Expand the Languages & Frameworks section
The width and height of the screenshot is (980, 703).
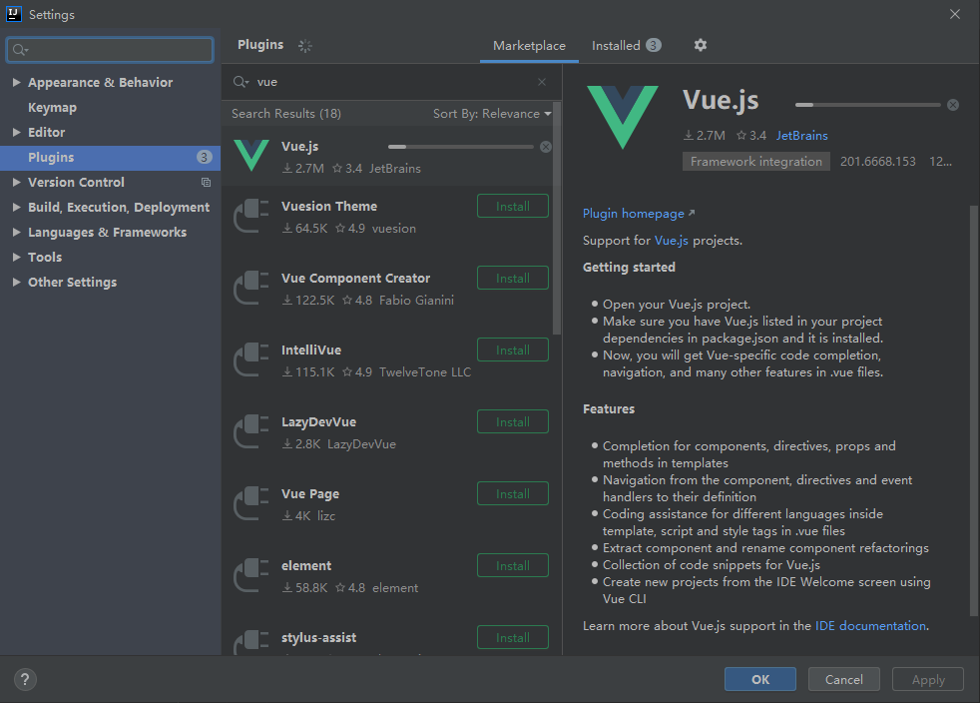pos(17,232)
